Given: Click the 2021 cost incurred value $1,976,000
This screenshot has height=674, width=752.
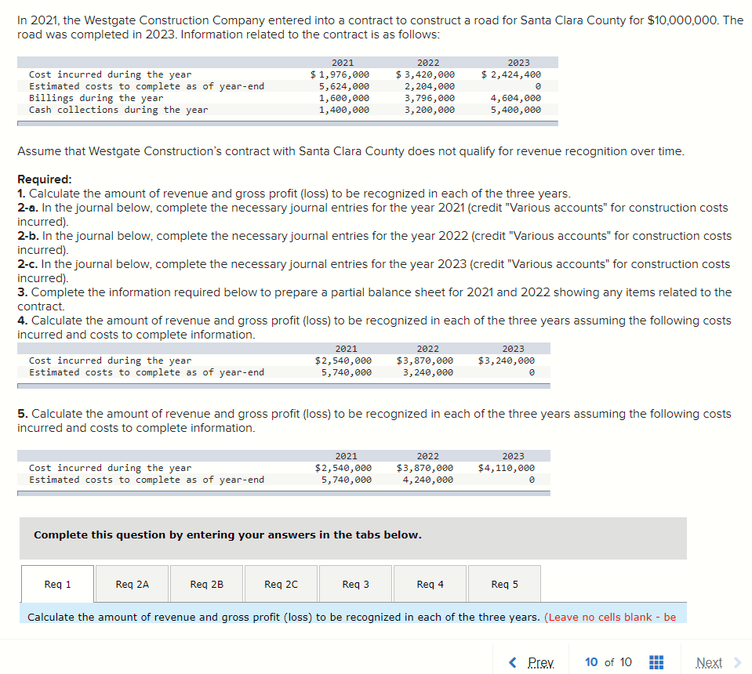Looking at the screenshot, I should point(340,74).
